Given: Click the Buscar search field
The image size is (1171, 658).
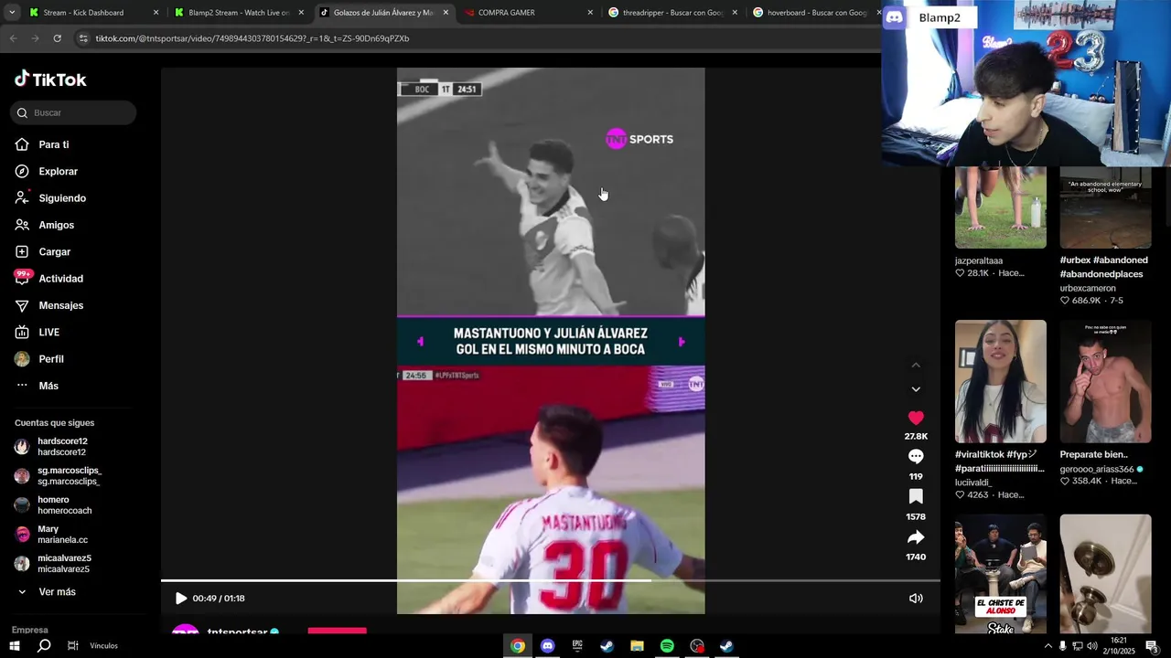Looking at the screenshot, I should [x=73, y=112].
